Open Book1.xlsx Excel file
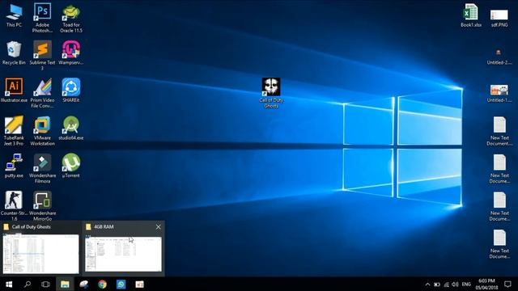Screen dimensions: 518x291 pyautogui.click(x=471, y=15)
